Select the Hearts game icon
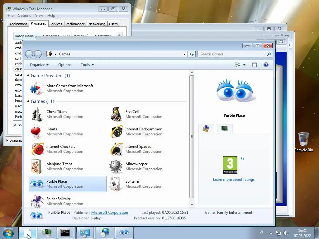 (x=37, y=132)
